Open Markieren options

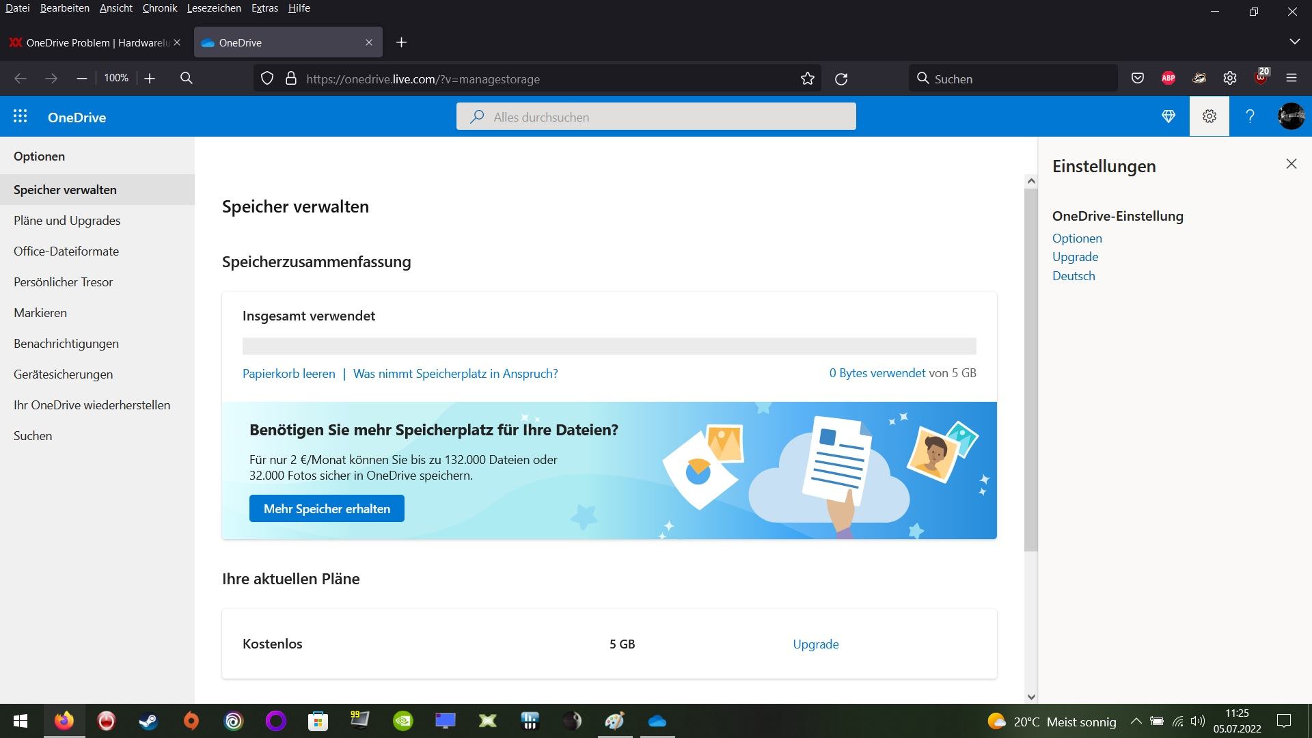[x=97, y=313]
